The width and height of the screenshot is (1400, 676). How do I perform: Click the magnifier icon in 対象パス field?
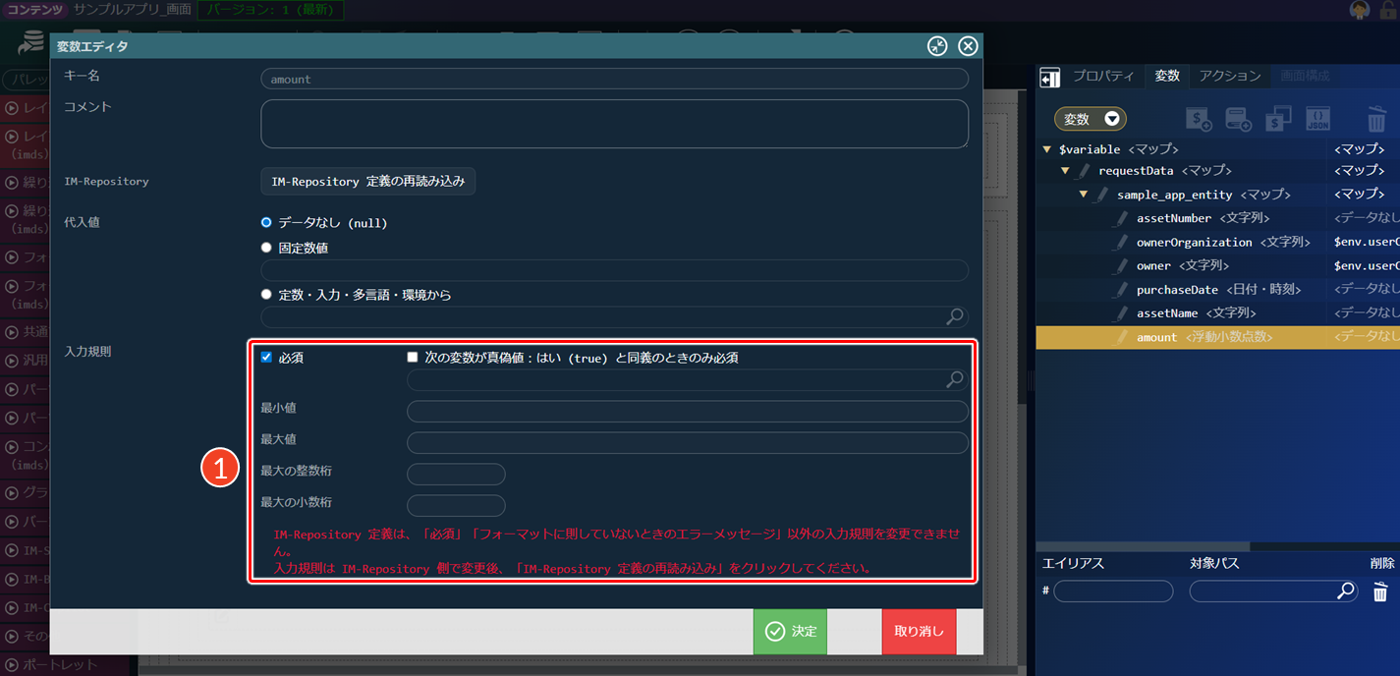[1346, 591]
